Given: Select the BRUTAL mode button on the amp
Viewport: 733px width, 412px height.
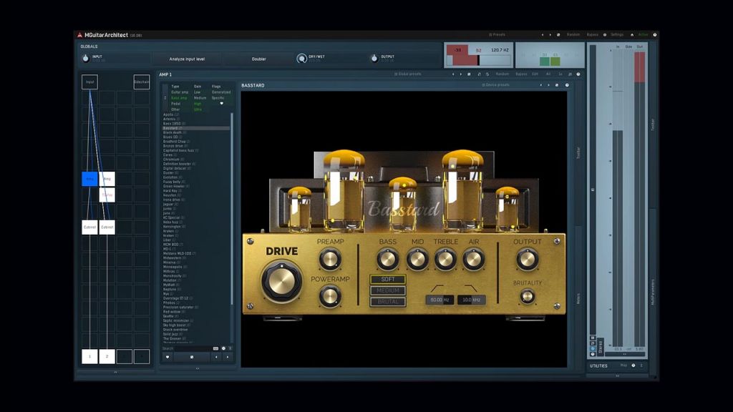Looking at the screenshot, I should coord(387,302).
